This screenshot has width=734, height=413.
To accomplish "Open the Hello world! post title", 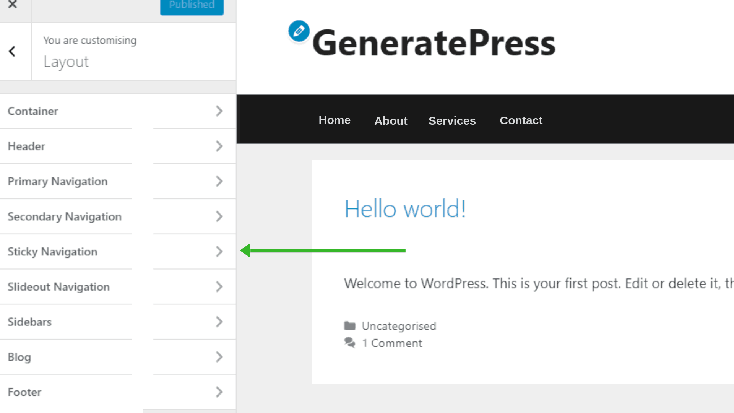I will coord(405,209).
